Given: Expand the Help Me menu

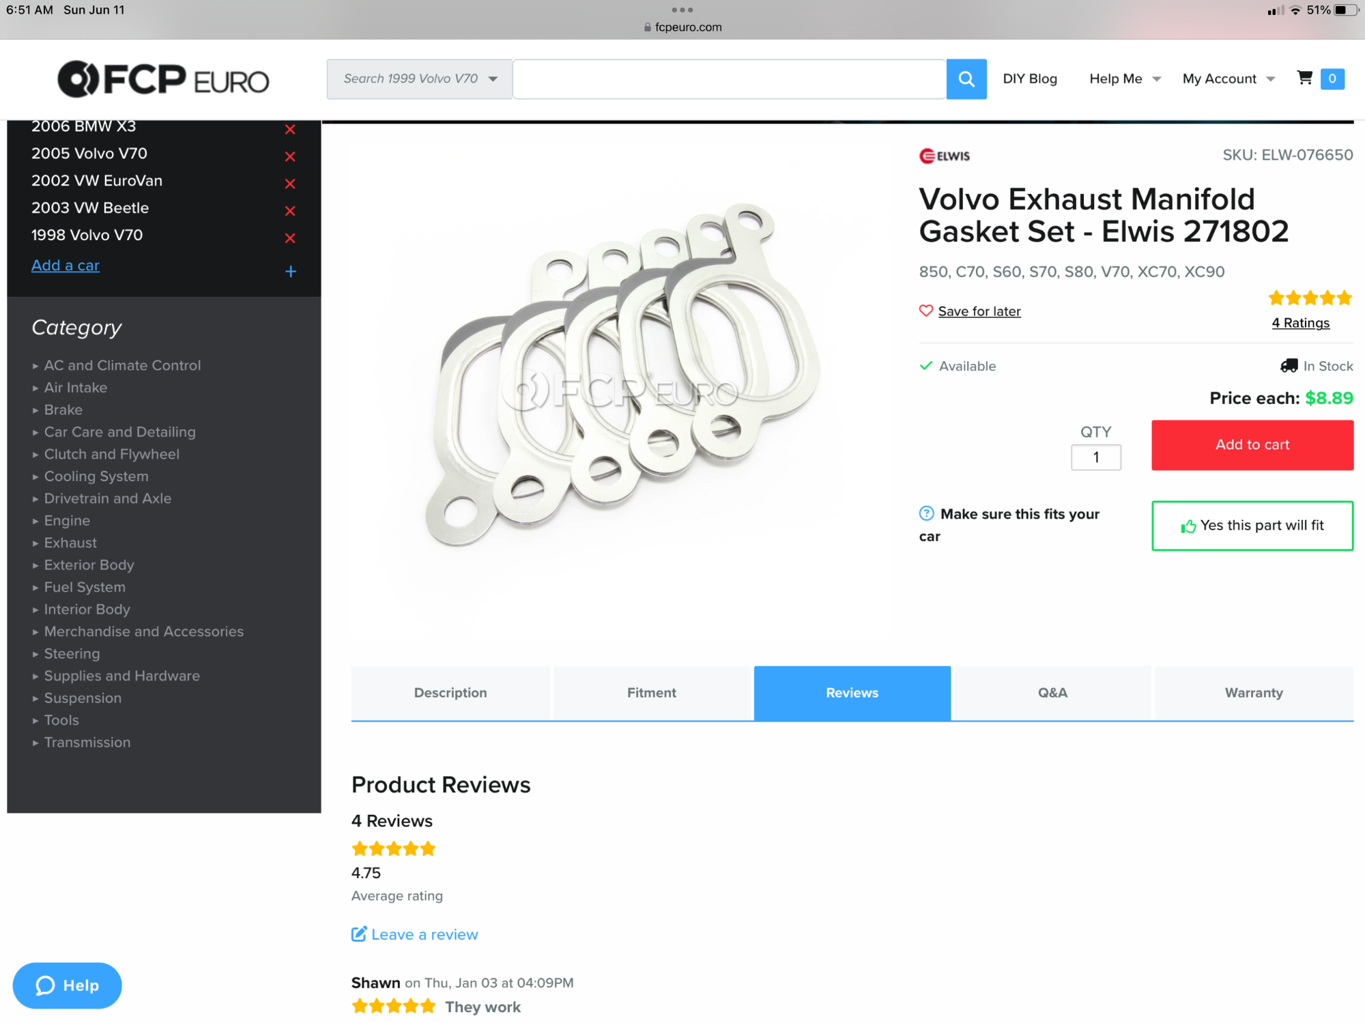Looking at the screenshot, I should (1125, 79).
